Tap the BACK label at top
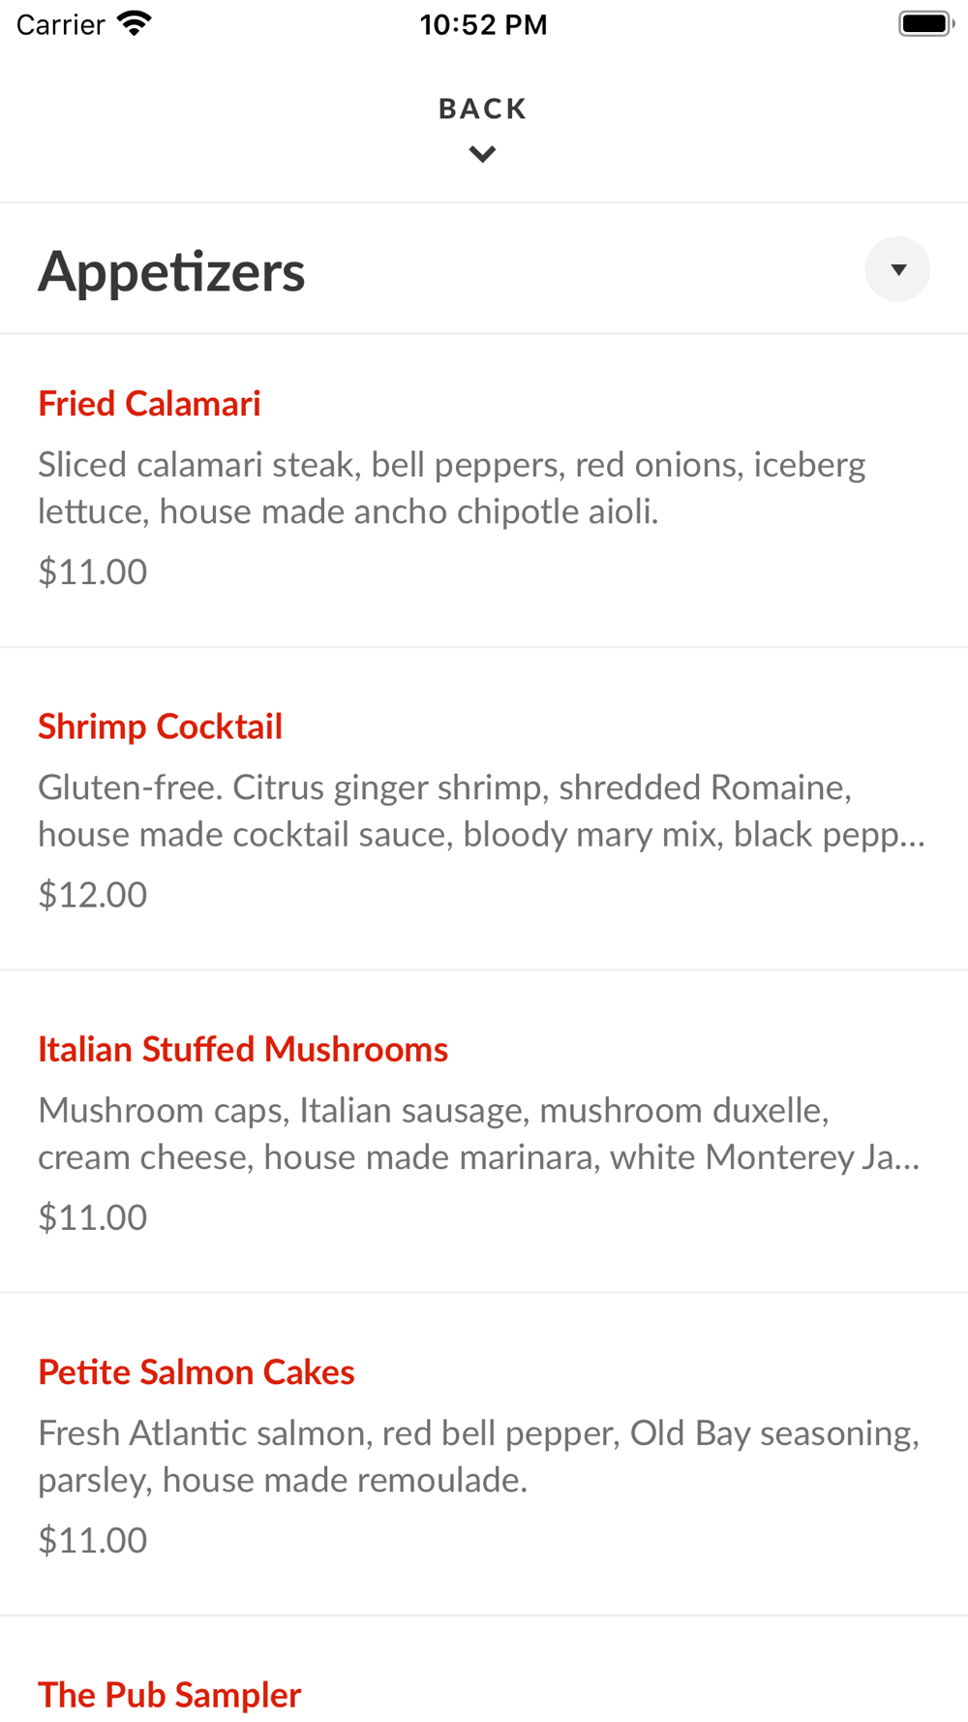 tap(482, 108)
